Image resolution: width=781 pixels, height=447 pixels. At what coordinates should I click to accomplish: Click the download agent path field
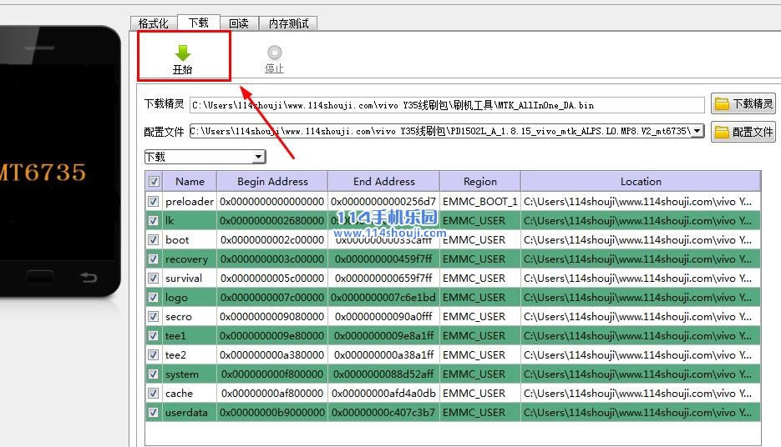point(447,105)
